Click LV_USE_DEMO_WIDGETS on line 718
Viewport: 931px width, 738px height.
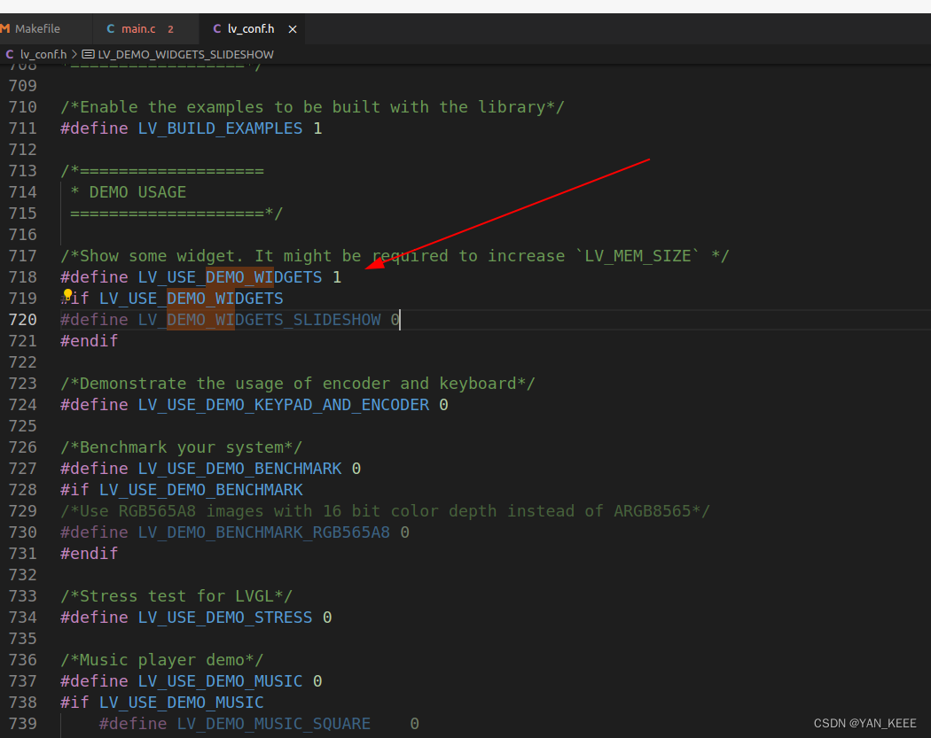point(230,277)
